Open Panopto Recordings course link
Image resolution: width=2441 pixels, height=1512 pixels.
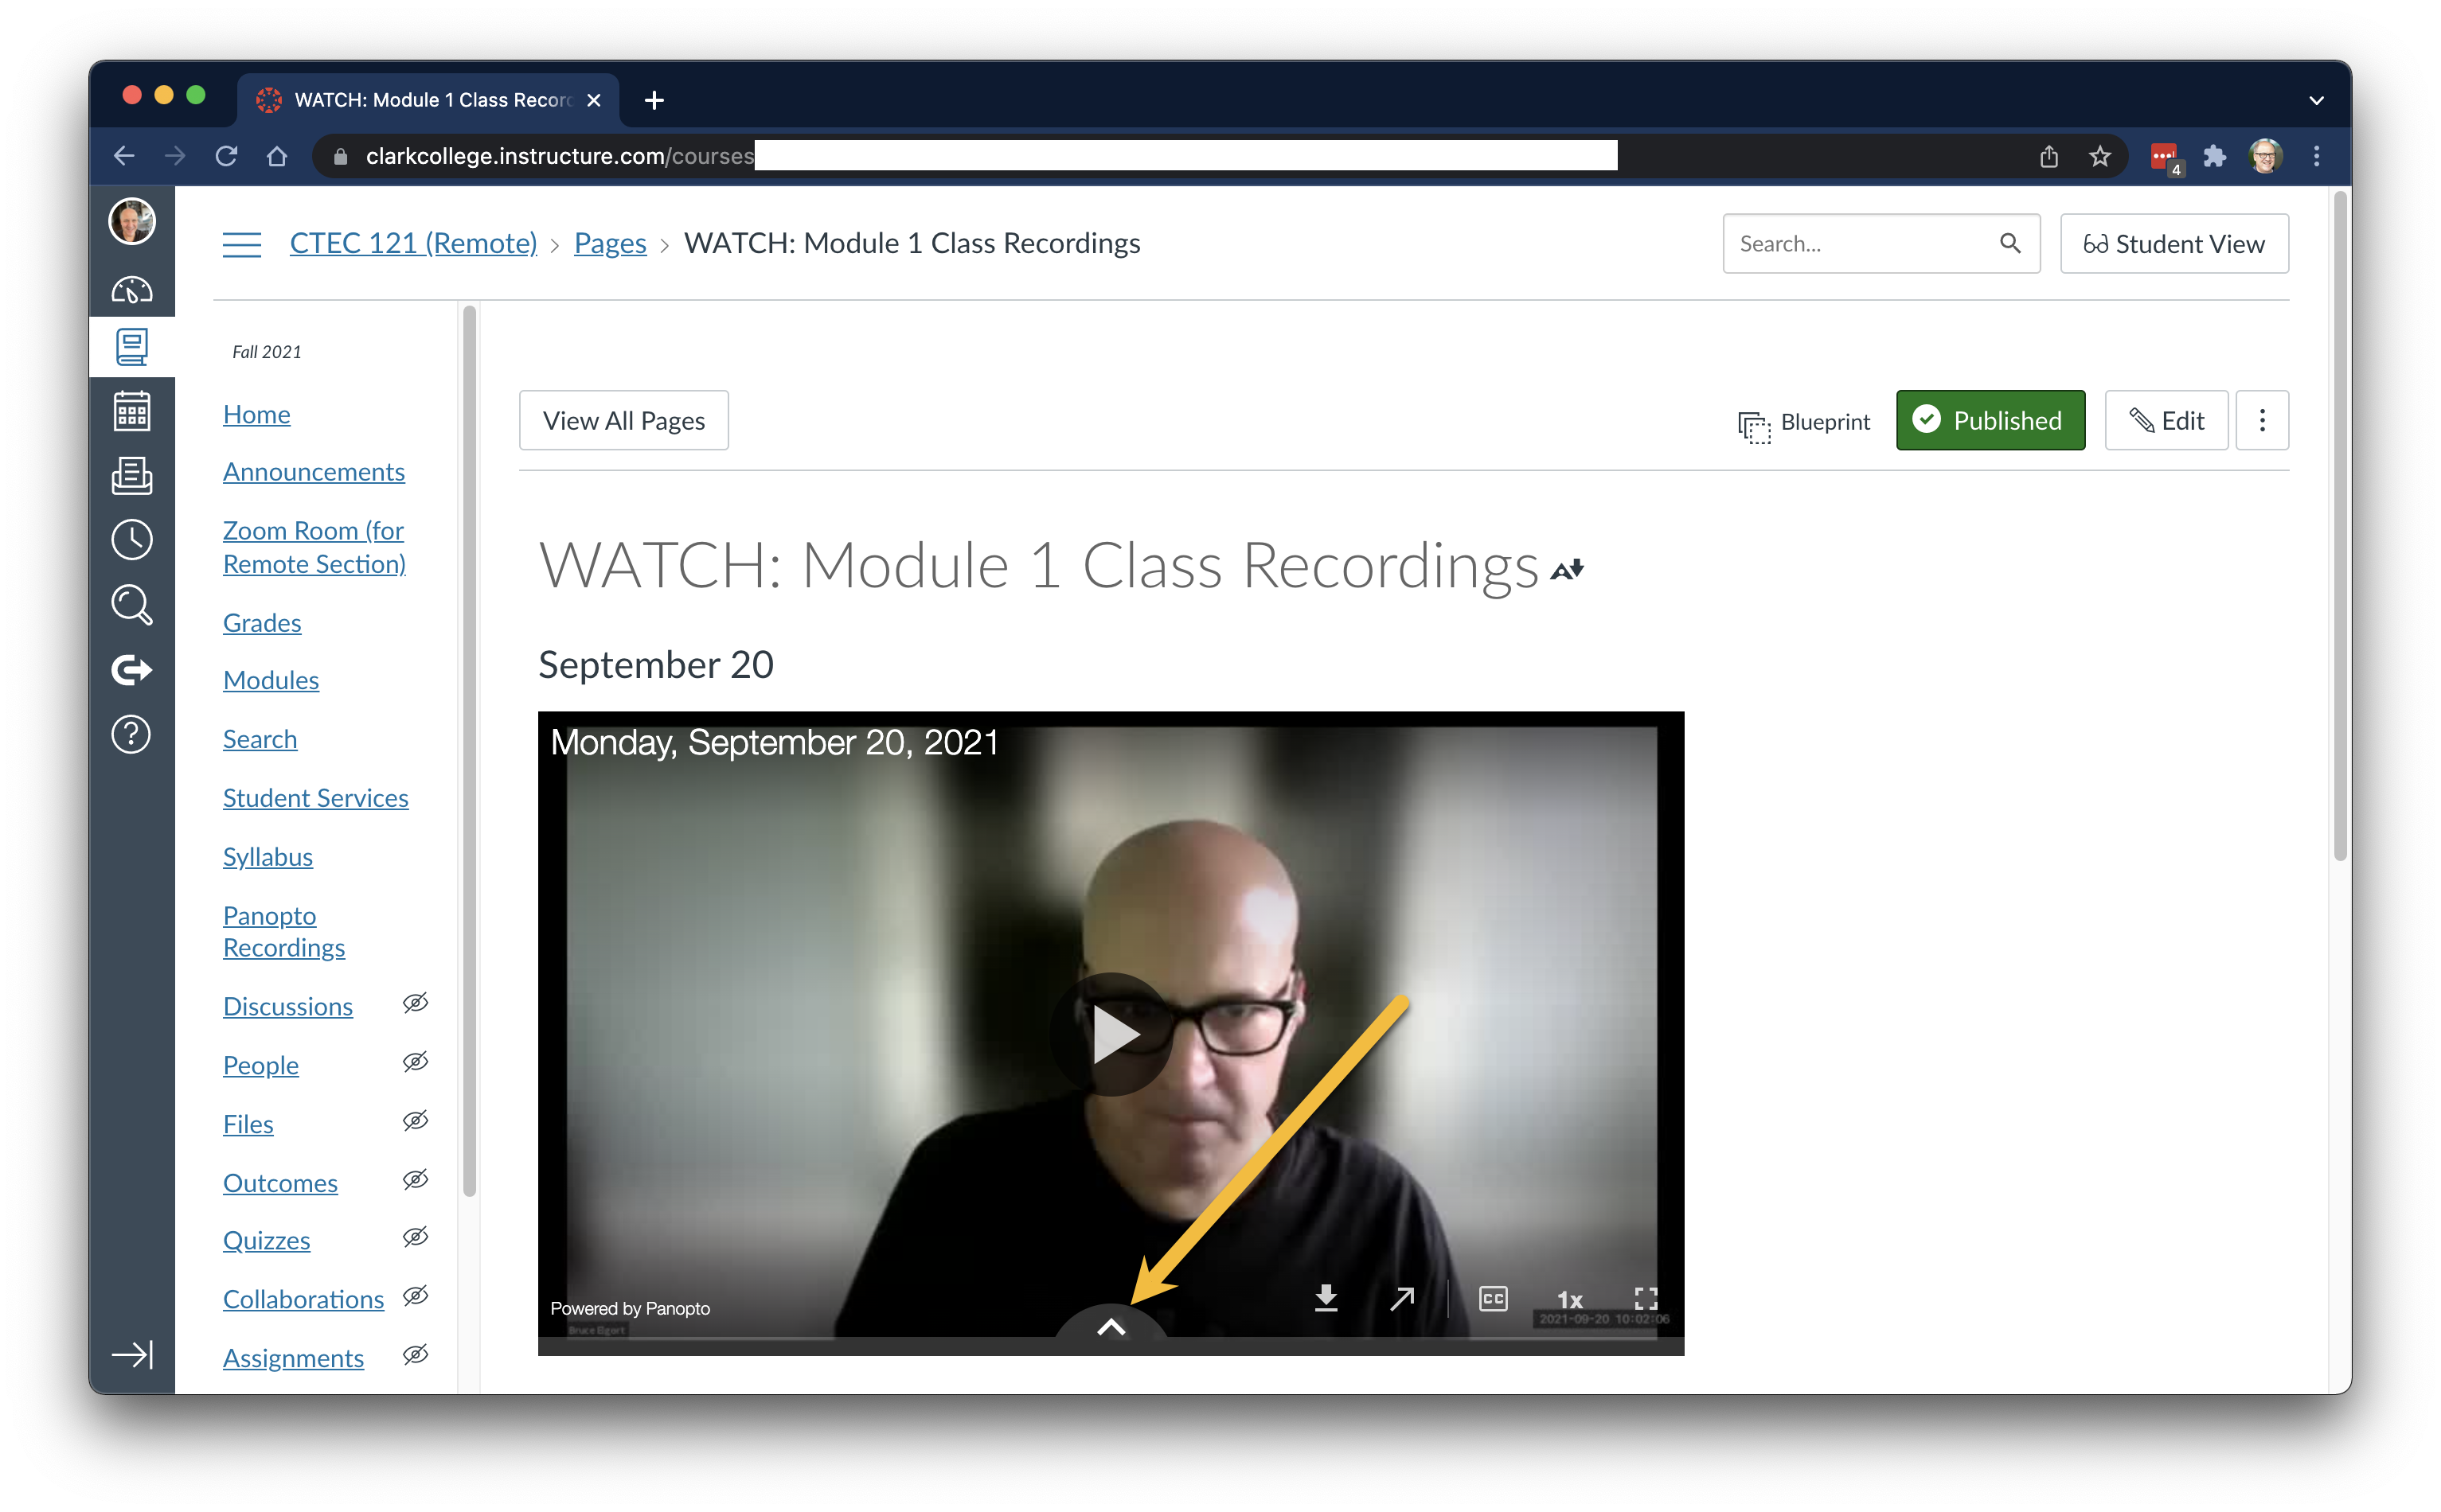pos(283,931)
